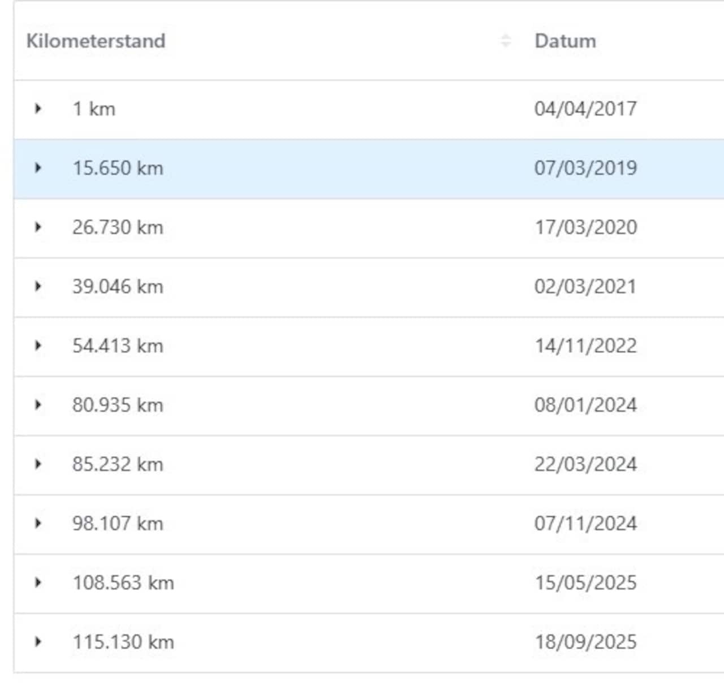Expand the 85.232 km row
Image resolution: width=724 pixels, height=695 pixels.
(x=38, y=464)
